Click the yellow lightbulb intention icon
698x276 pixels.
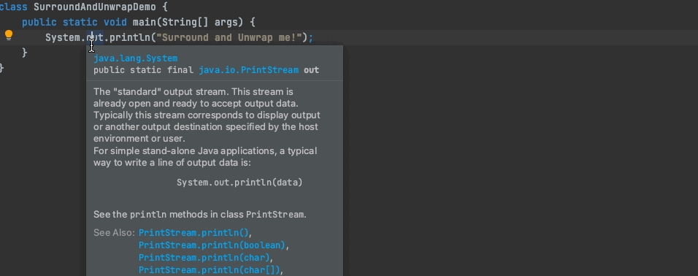9,36
